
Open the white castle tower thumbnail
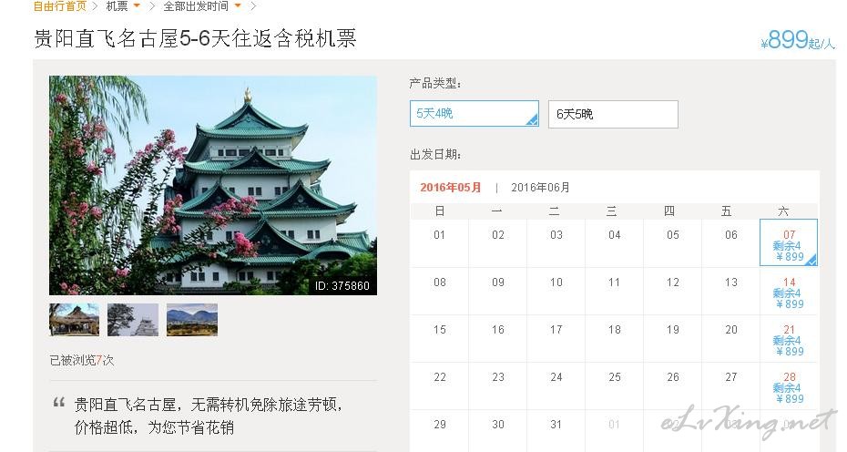(x=133, y=320)
